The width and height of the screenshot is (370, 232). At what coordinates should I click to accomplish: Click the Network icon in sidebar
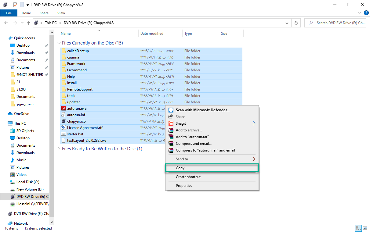click(x=10, y=223)
